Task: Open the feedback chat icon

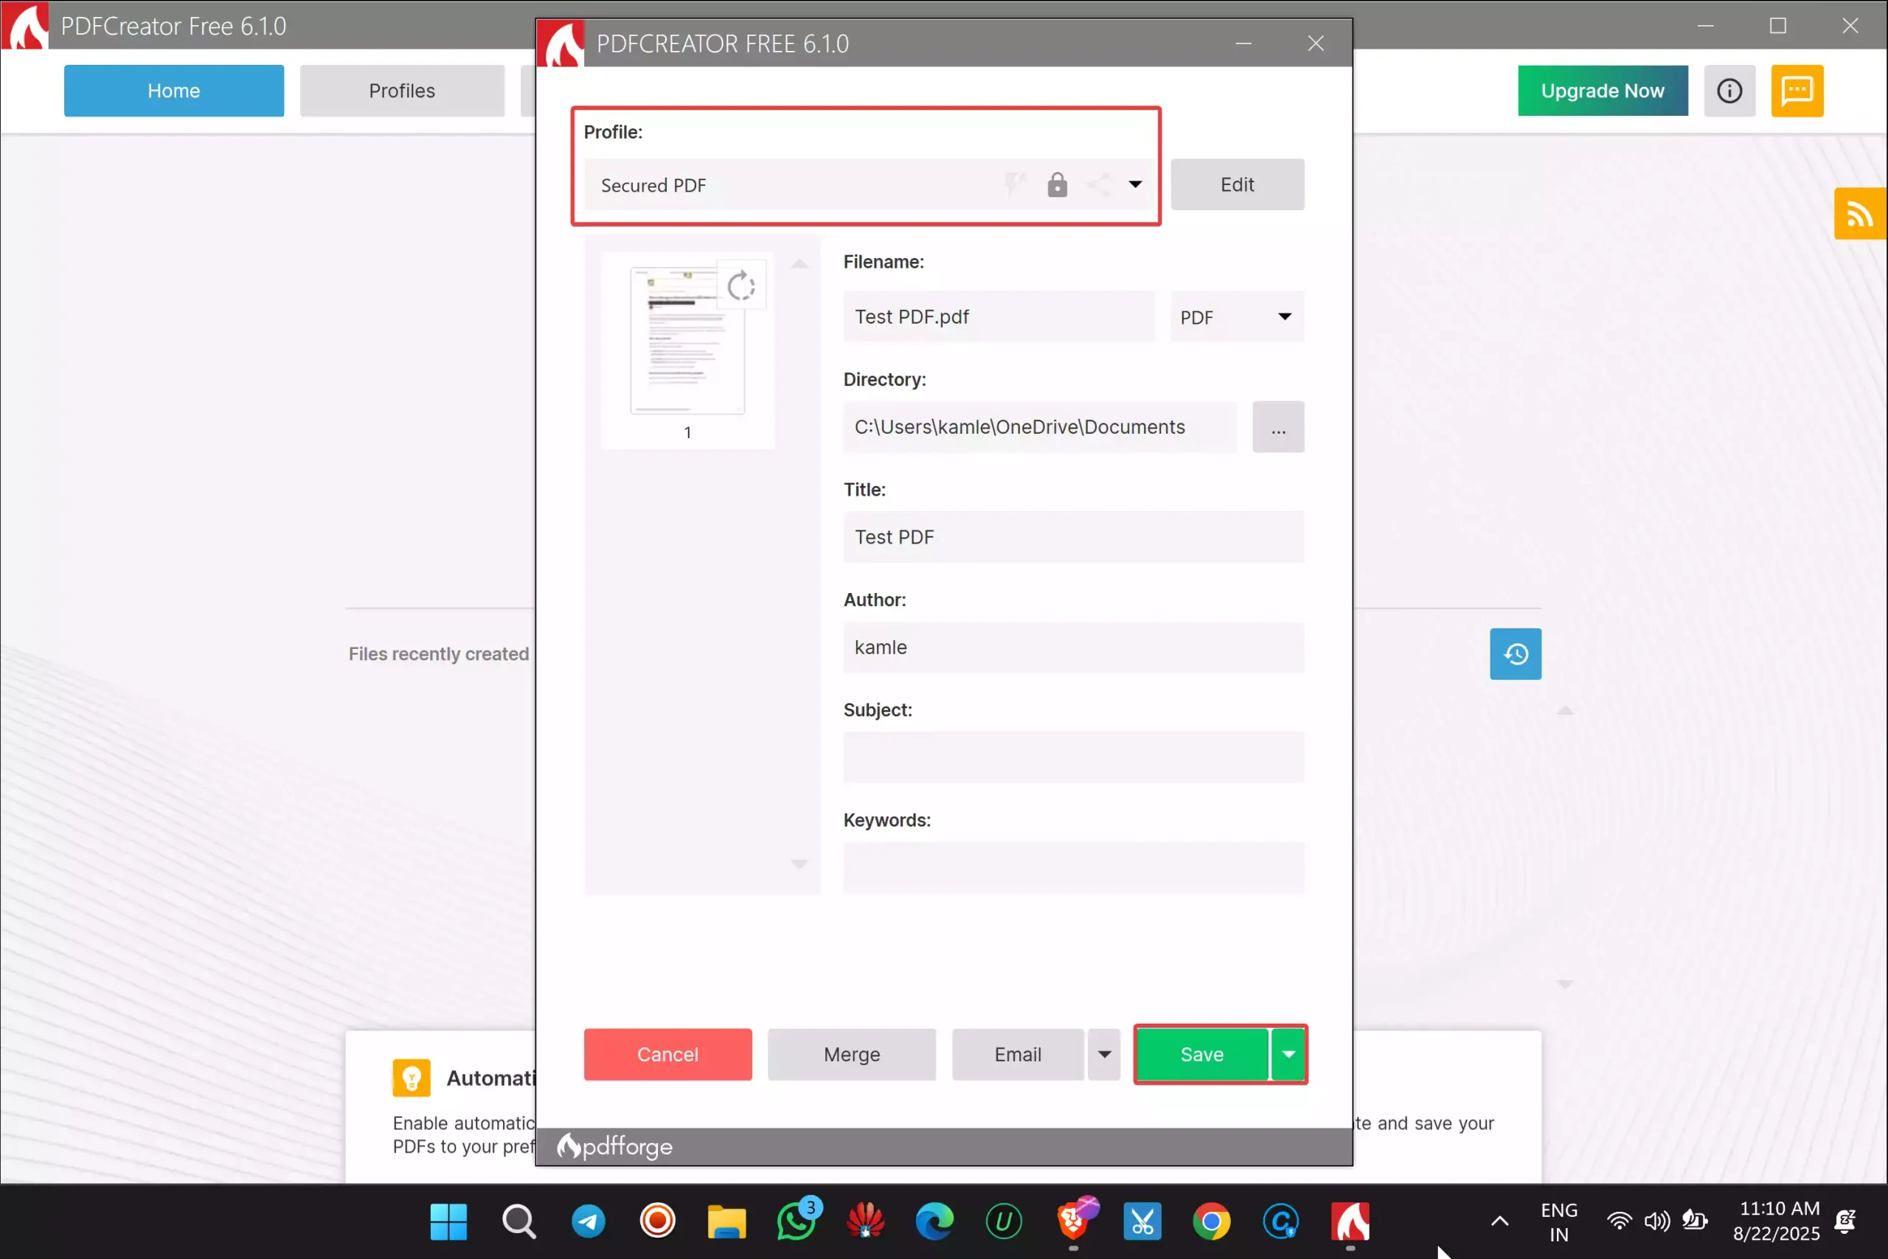Action: coord(1797,90)
